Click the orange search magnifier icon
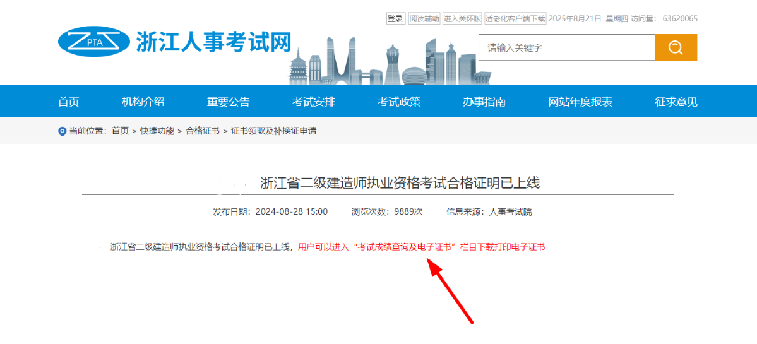757x344 pixels. click(x=676, y=48)
